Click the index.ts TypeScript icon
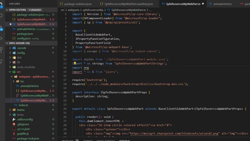Image resolution: width=250 pixels, height=141 pixels. pos(16,105)
